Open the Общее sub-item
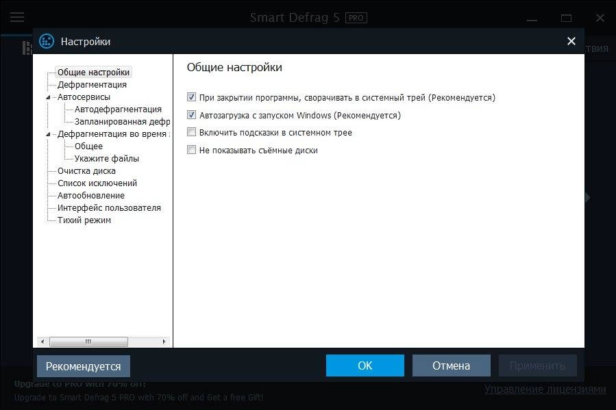616x410 pixels. point(88,146)
